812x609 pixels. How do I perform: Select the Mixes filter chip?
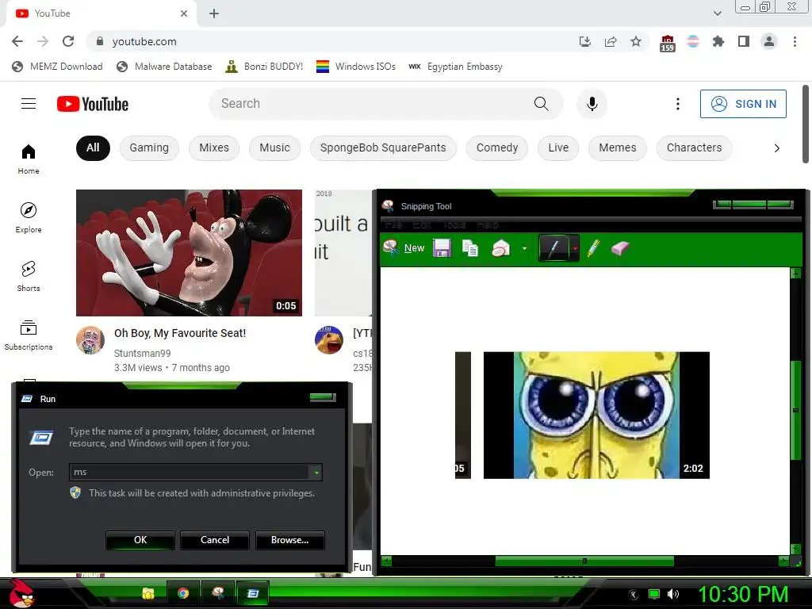click(214, 147)
